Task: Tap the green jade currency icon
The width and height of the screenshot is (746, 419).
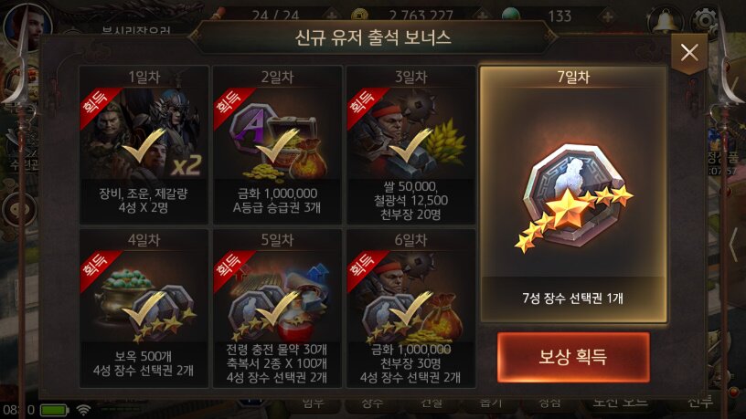Action: click(510, 16)
